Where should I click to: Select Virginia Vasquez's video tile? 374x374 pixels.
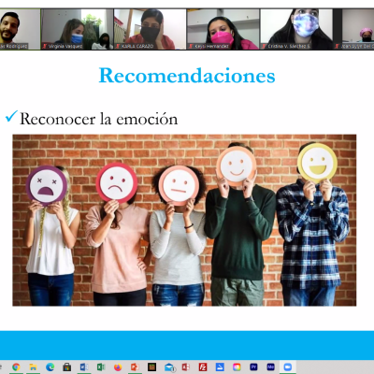point(77,29)
